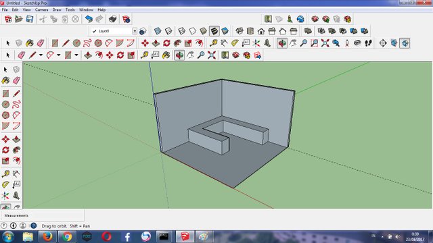433x243 pixels.
Task: Pick Freehand tool in the left vertical toolbar
Action: (16, 105)
